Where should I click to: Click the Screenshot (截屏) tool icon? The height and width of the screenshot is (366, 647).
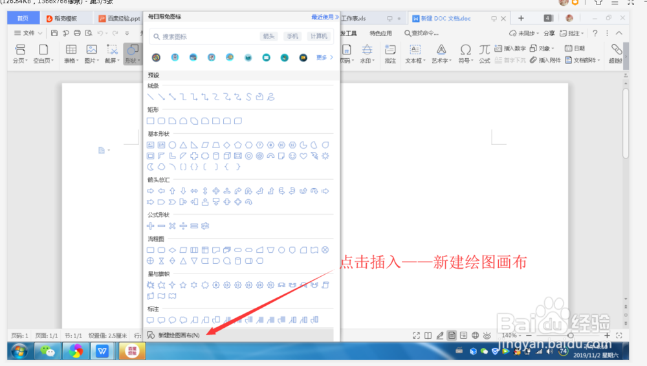[x=112, y=54]
